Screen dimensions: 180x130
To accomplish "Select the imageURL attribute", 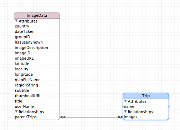I will pyautogui.click(x=37, y=58).
